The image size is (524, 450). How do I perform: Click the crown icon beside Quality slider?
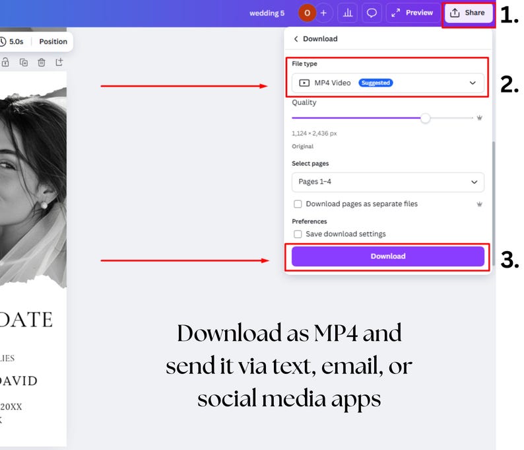tap(479, 118)
